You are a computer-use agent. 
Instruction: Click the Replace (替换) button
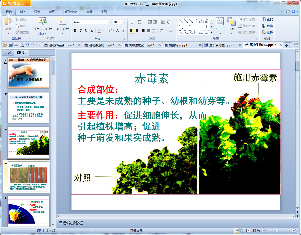point(267,26)
